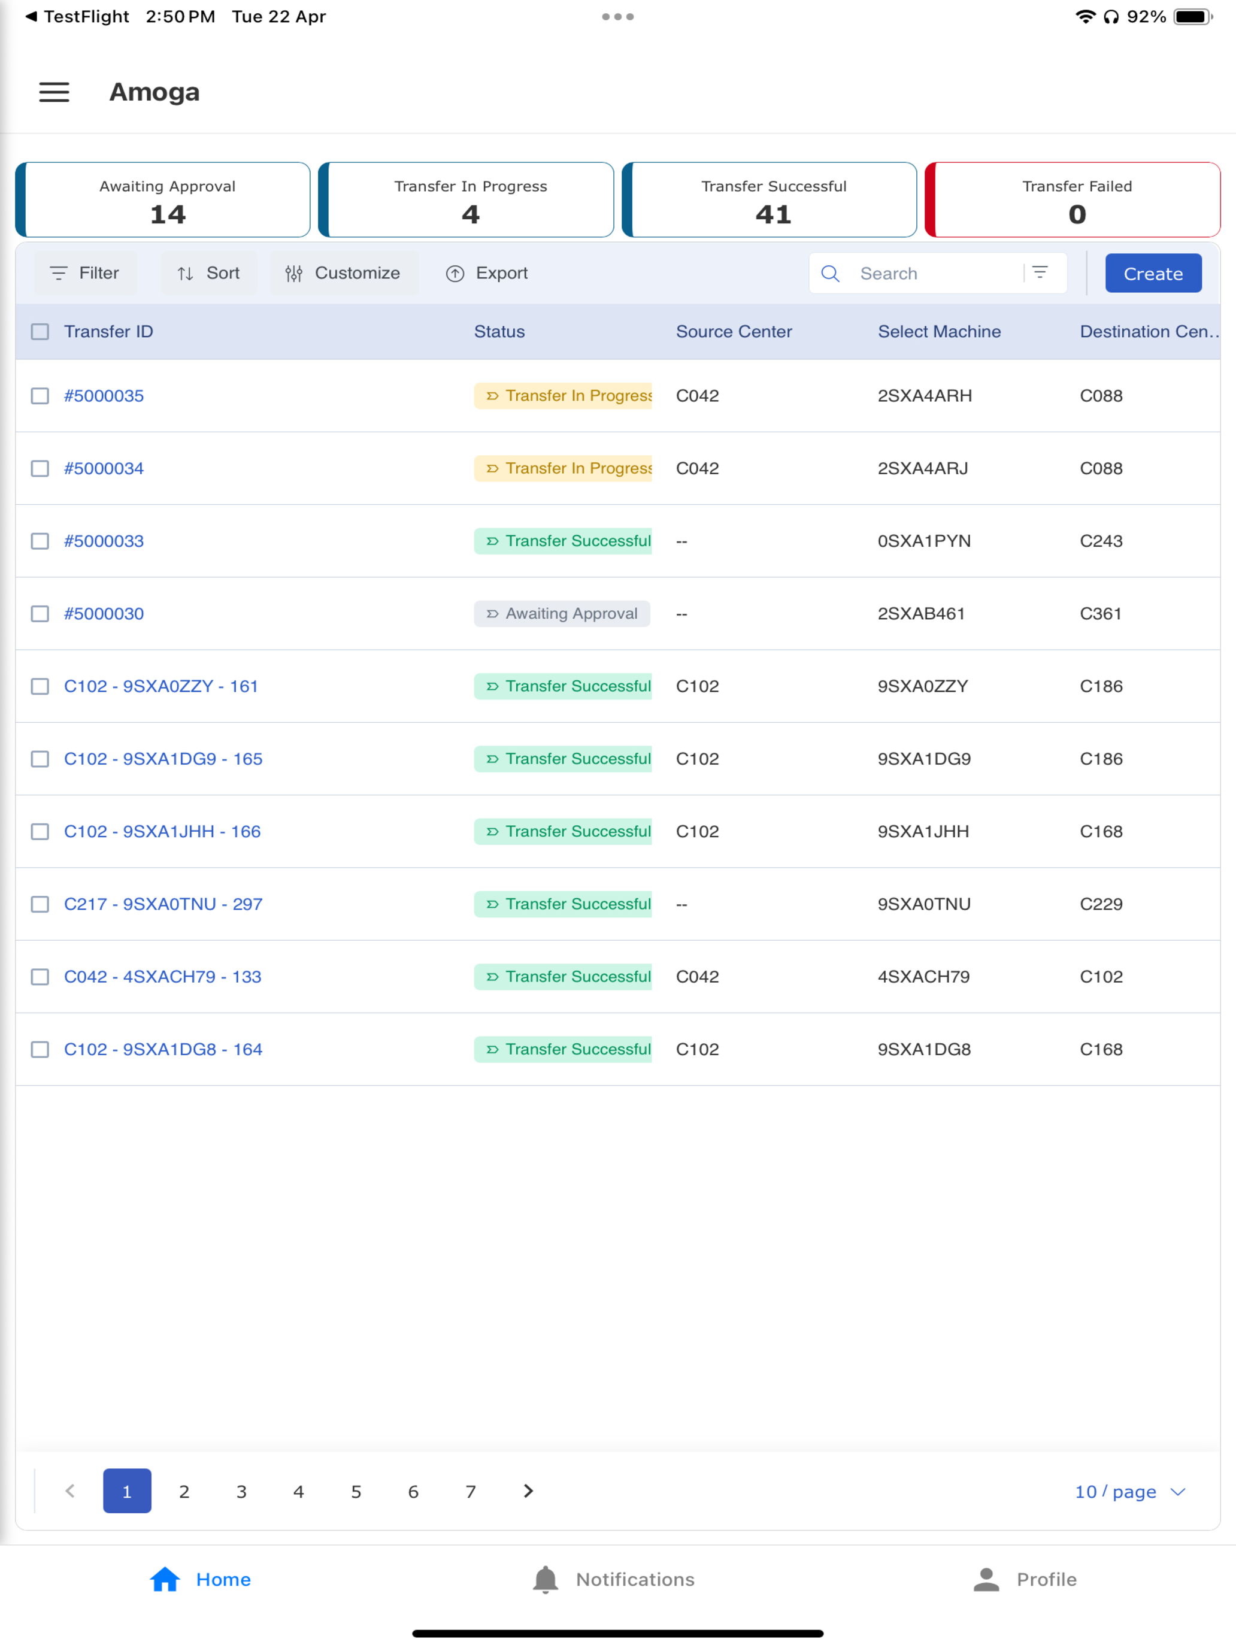Open the 10 / page dropdown
This screenshot has height=1648, width=1236.
click(x=1129, y=1492)
